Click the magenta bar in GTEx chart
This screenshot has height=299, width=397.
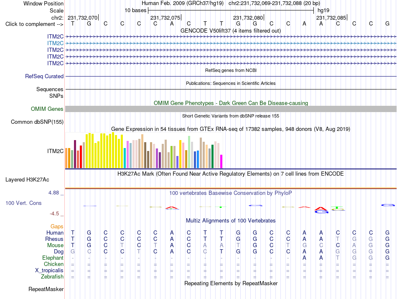[221, 161]
